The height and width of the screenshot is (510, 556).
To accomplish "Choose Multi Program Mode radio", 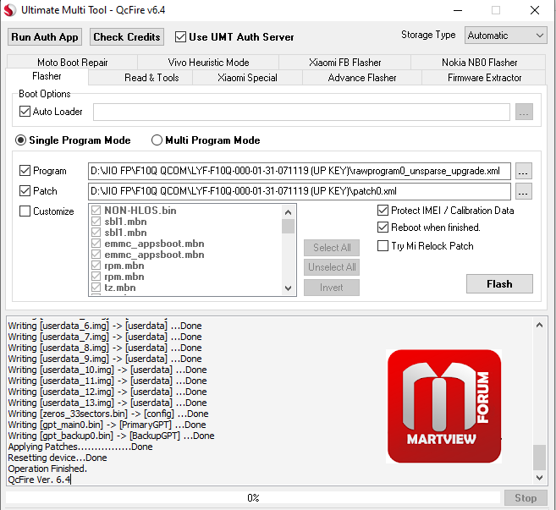I will (157, 140).
